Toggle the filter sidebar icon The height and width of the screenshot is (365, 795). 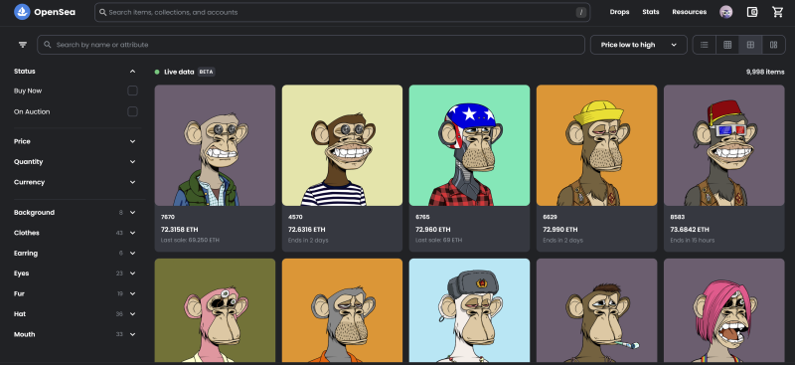click(23, 45)
